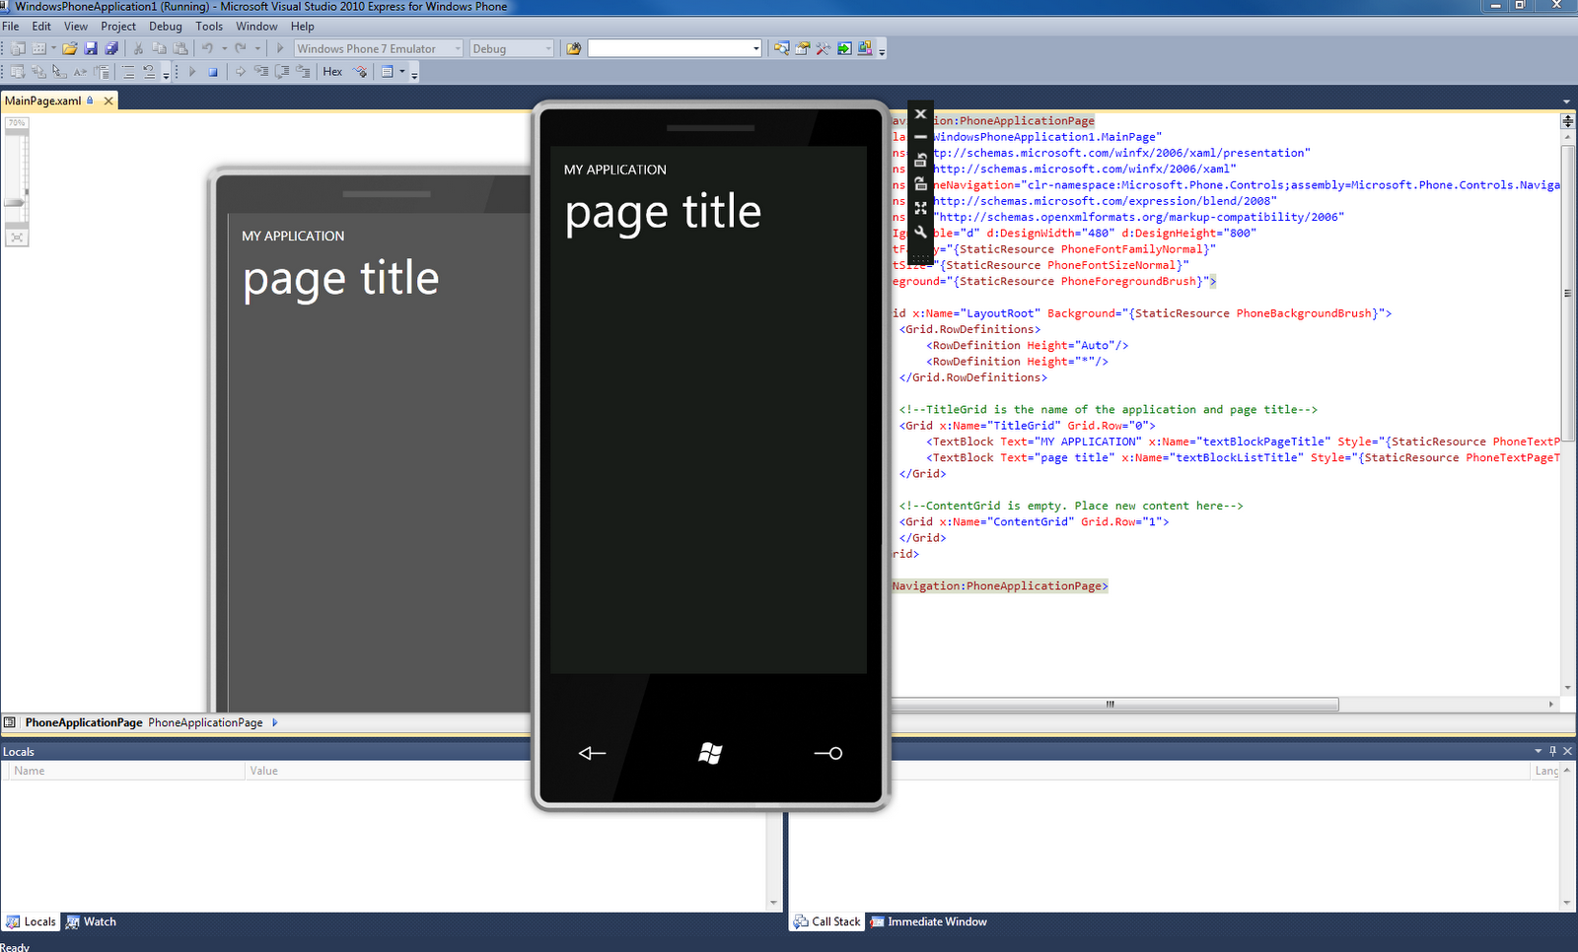Click the Value column header in Locals
This screenshot has height=952, width=1578.
pyautogui.click(x=387, y=771)
